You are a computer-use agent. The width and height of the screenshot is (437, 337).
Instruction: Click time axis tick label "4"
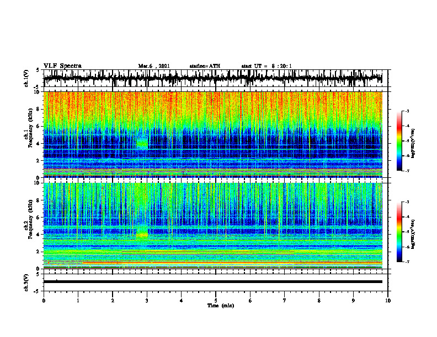(x=182, y=301)
